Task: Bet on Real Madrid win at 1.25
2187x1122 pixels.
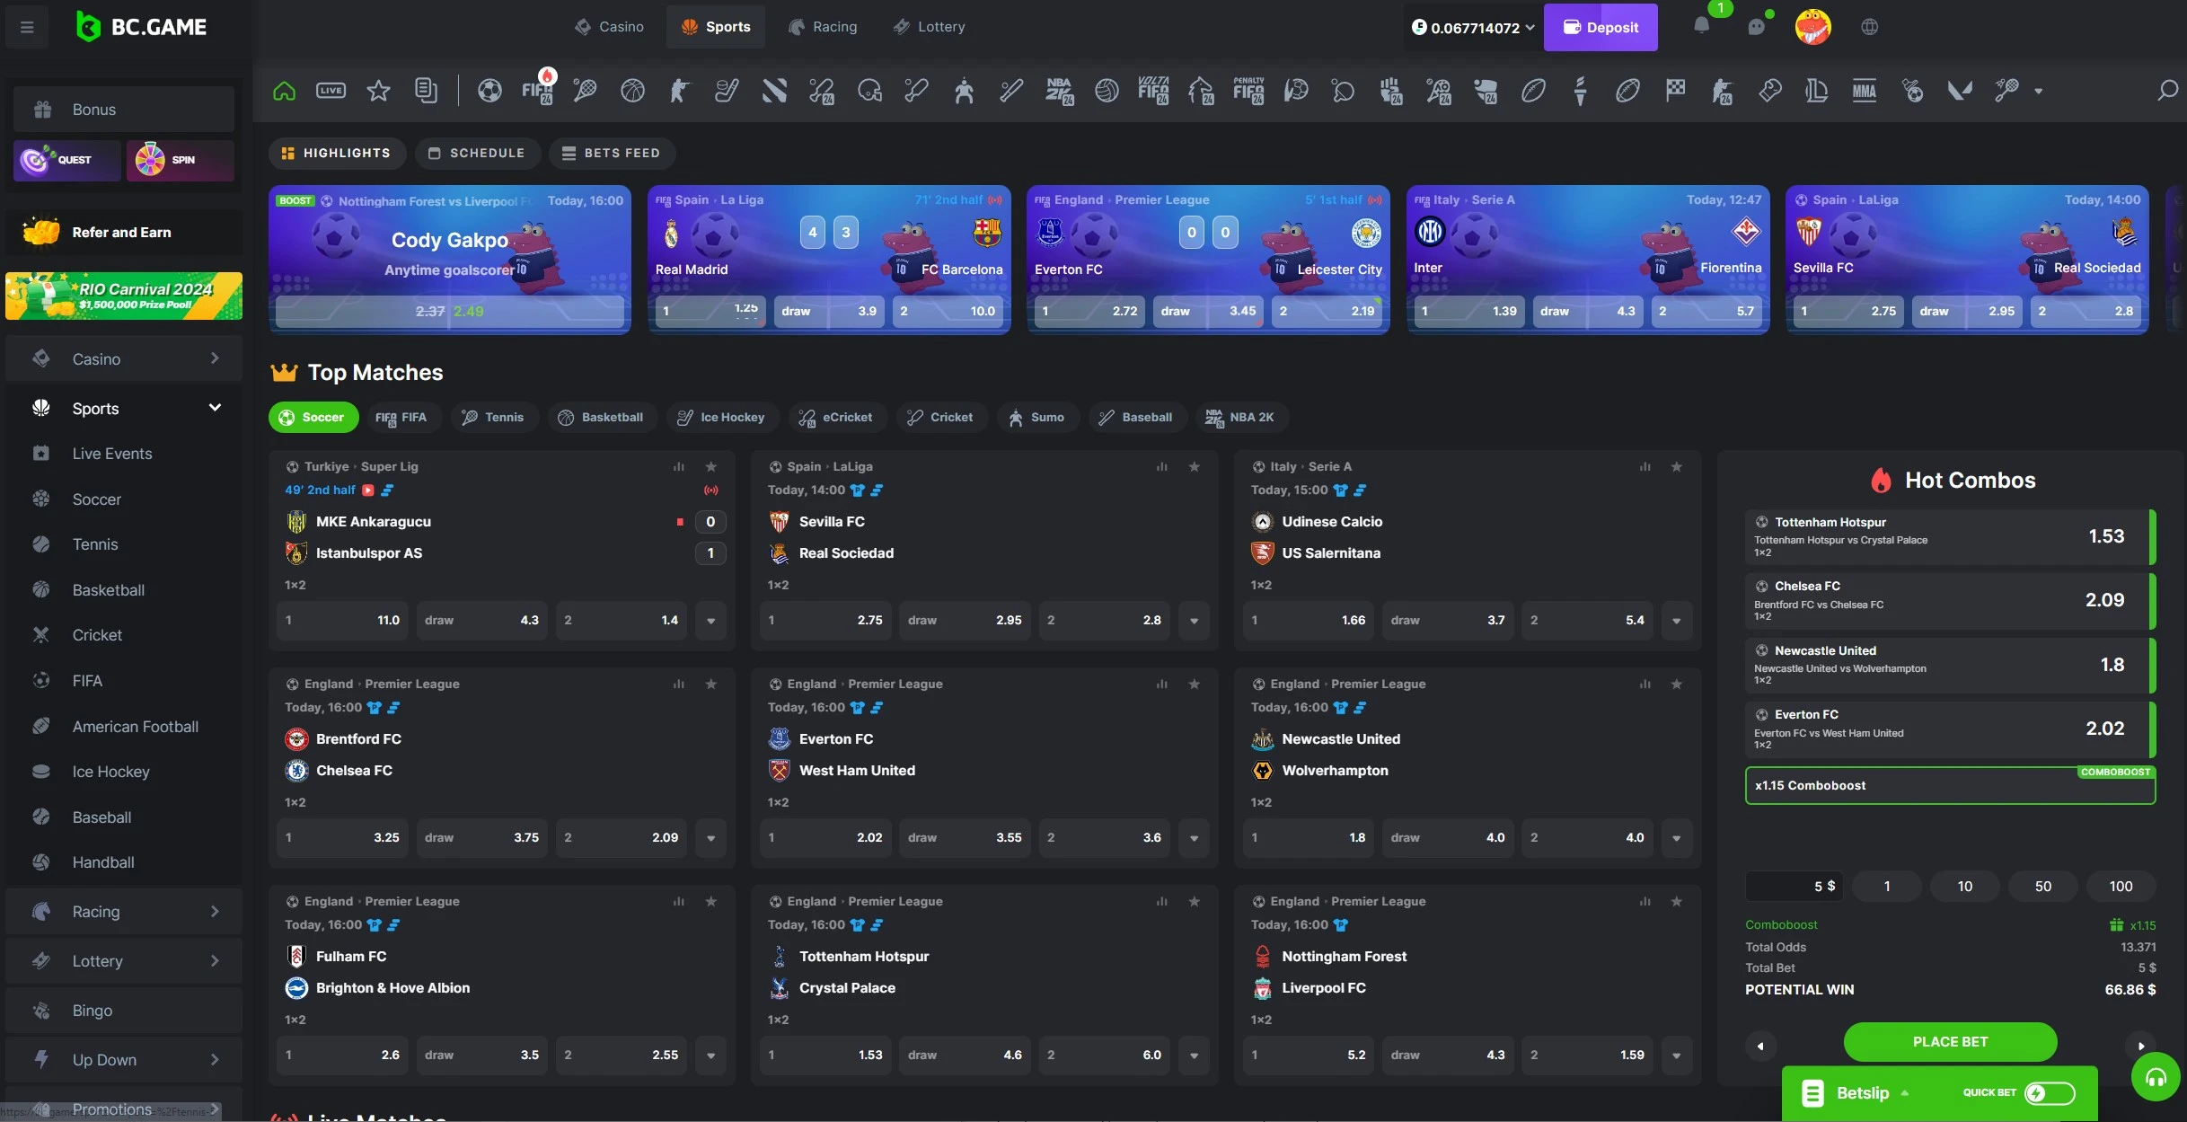Action: pyautogui.click(x=710, y=311)
